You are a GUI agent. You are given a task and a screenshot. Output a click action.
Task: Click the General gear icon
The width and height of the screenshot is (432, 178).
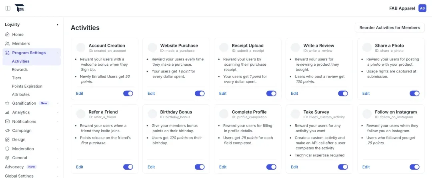[x=8, y=158]
